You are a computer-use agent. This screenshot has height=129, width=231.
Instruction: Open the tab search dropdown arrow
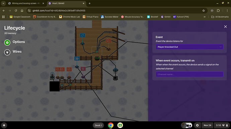click(x=3, y=3)
